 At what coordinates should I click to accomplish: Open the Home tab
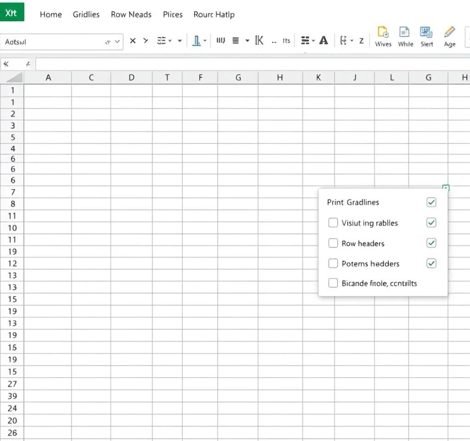point(50,14)
